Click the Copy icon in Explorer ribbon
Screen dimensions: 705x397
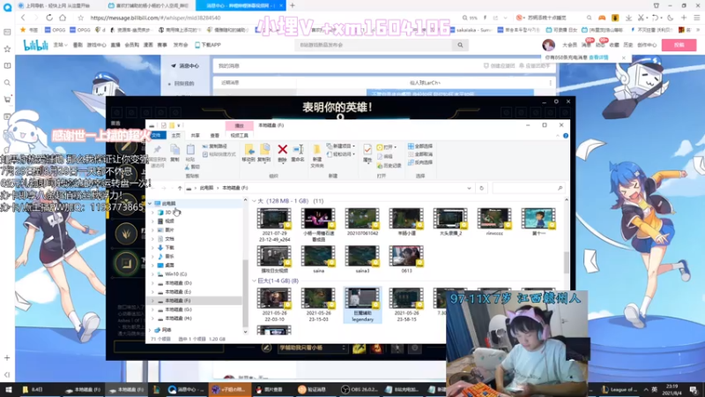pyautogui.click(x=174, y=150)
